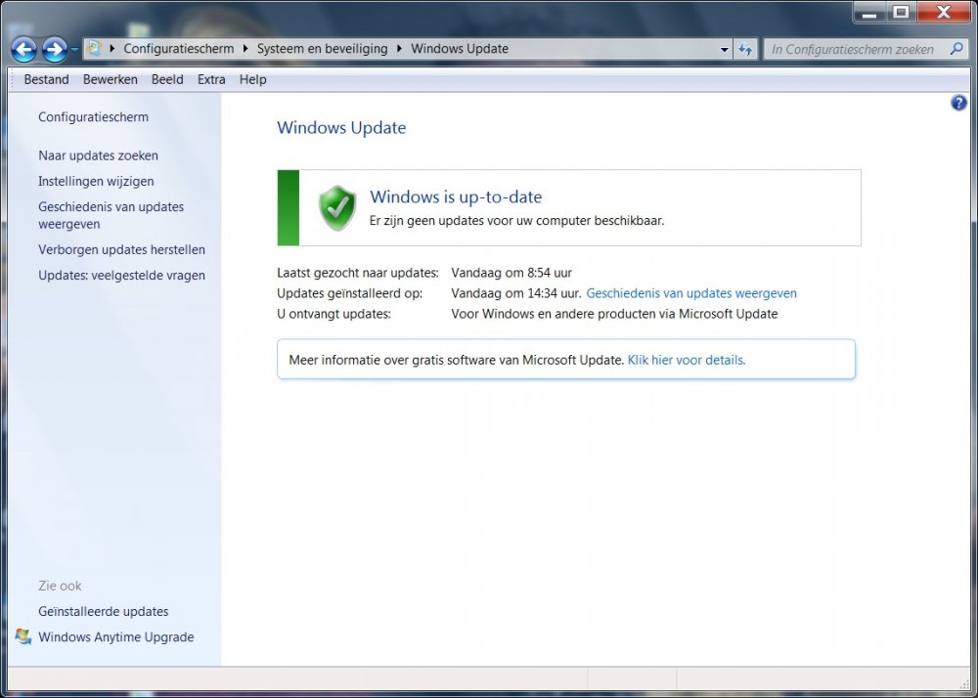
Task: Open Updates: veelgestelde vragen
Action: tap(121, 276)
